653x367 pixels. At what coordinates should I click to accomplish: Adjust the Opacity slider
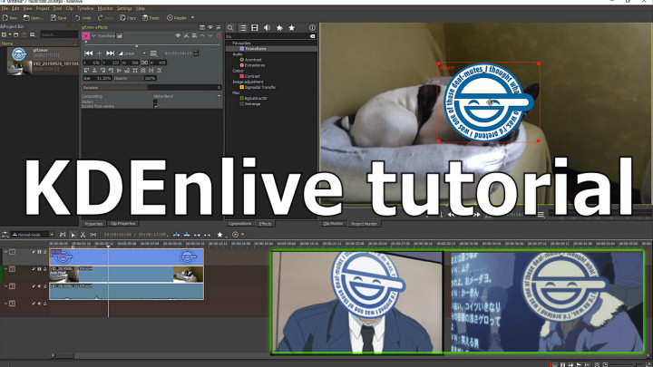click(x=134, y=78)
